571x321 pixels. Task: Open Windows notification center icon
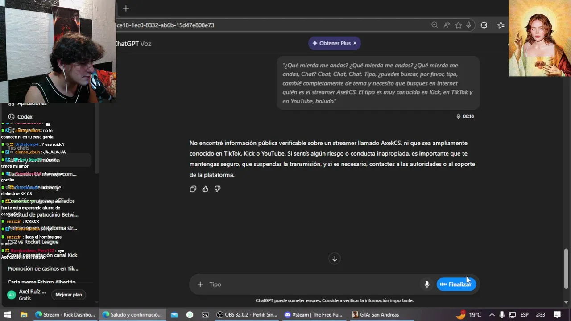point(557,314)
